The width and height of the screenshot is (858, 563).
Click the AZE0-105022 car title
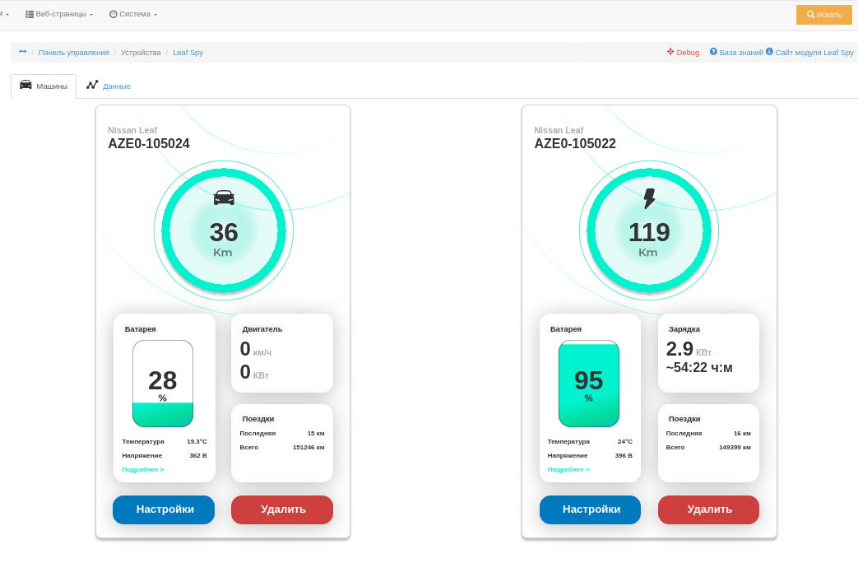(575, 143)
